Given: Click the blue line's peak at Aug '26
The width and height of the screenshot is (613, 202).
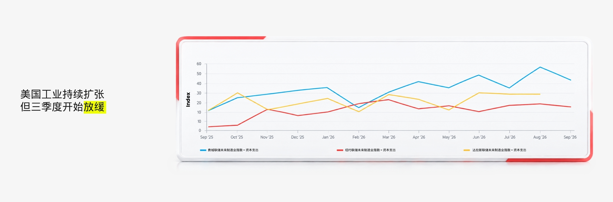Looking at the screenshot, I should (540, 67).
